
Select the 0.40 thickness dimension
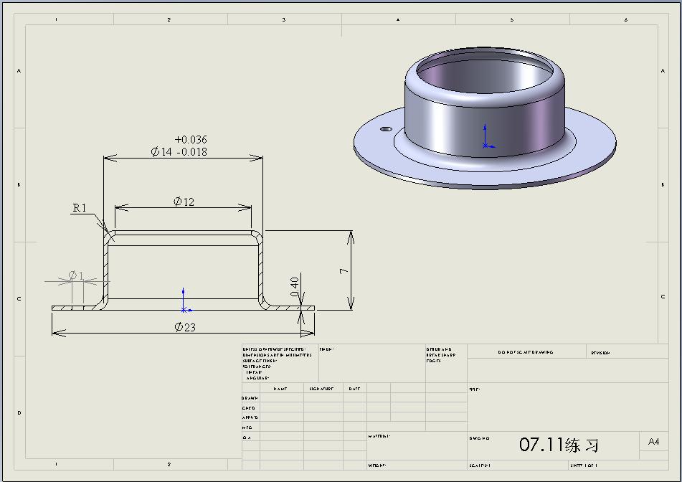click(x=295, y=287)
